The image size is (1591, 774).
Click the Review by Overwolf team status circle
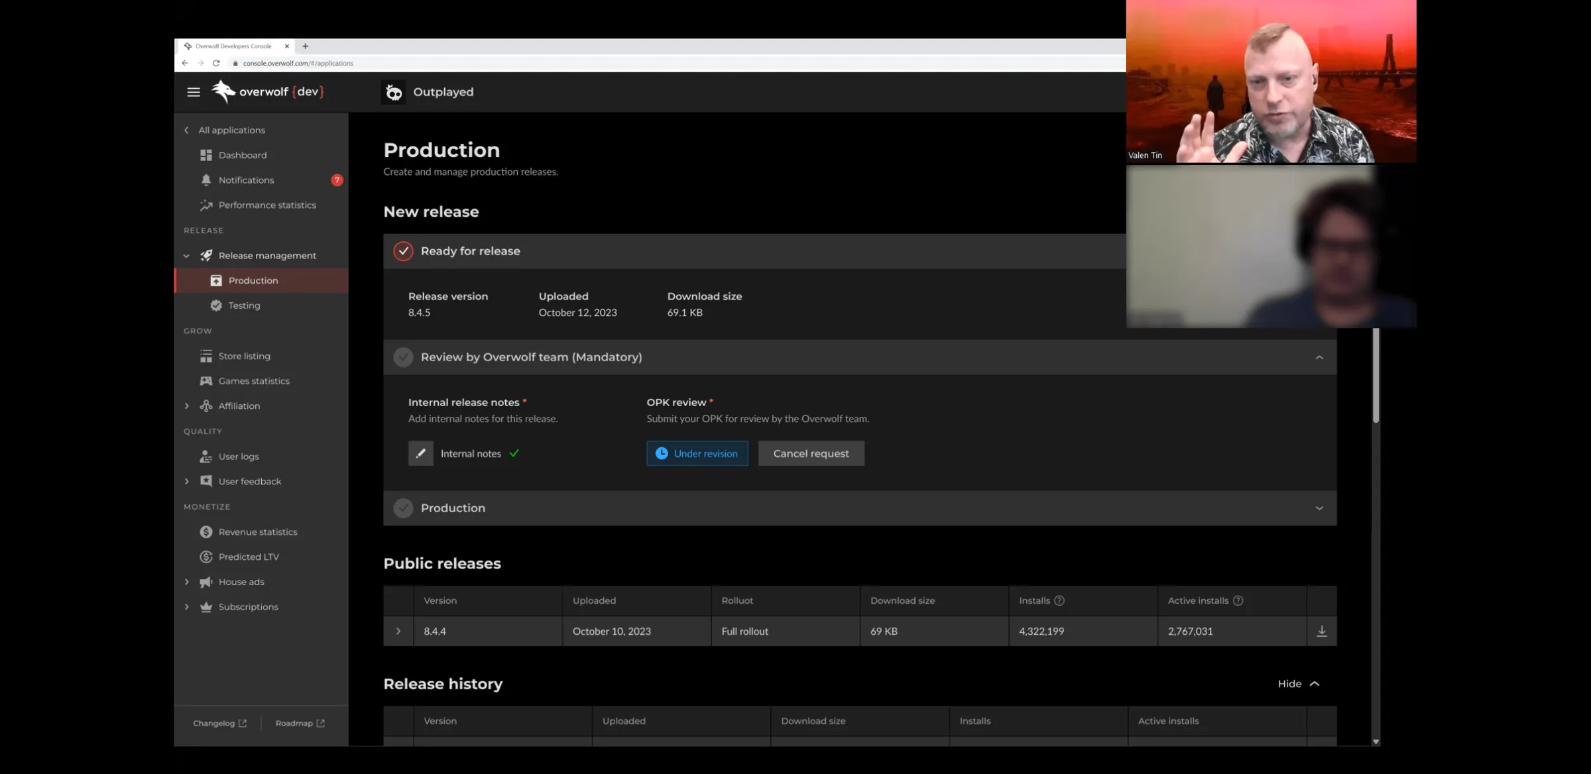click(403, 357)
